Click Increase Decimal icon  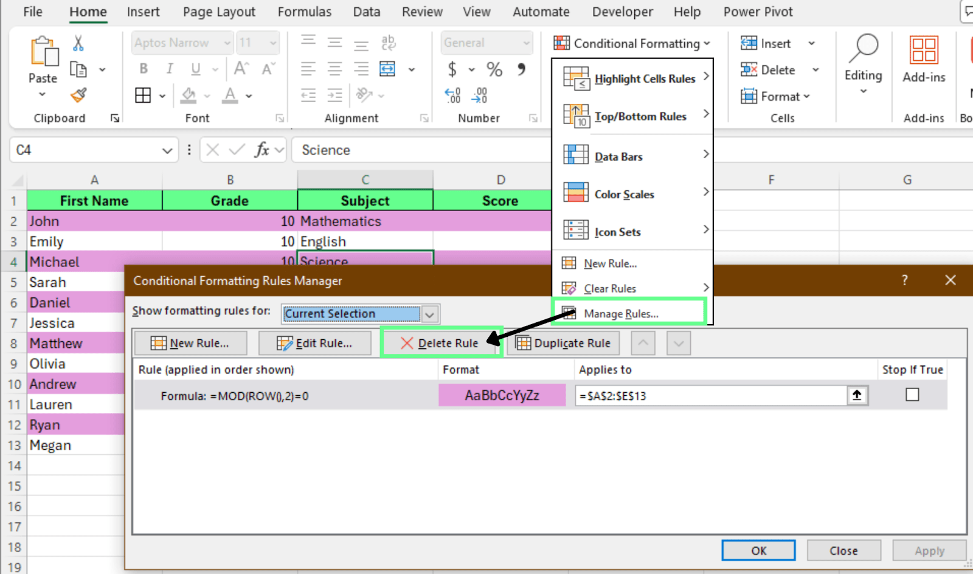tap(452, 95)
